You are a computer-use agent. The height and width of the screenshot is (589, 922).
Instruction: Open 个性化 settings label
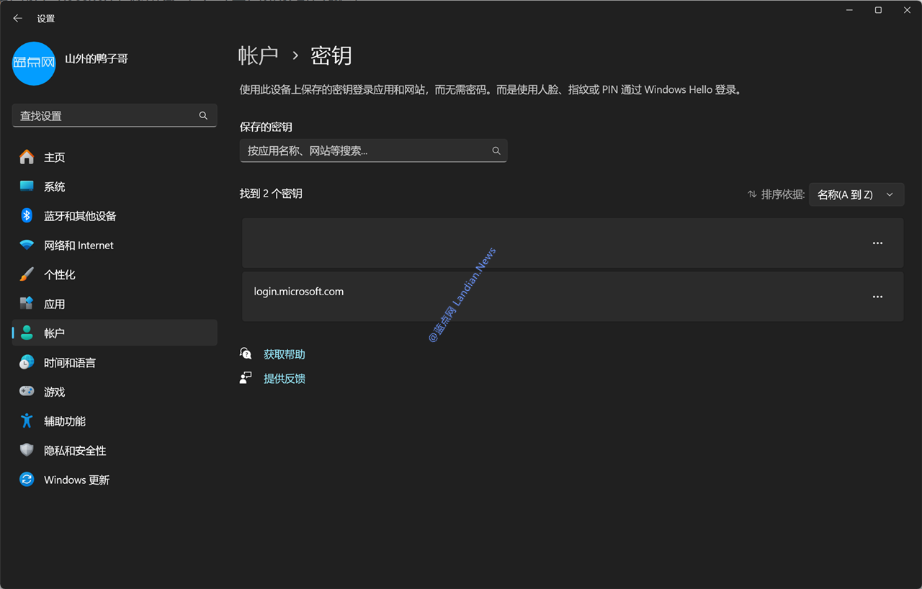click(x=60, y=275)
